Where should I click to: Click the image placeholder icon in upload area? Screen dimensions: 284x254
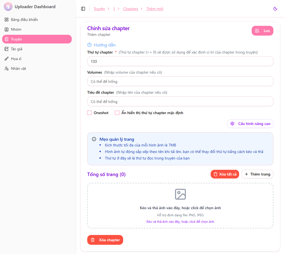pyautogui.click(x=180, y=194)
